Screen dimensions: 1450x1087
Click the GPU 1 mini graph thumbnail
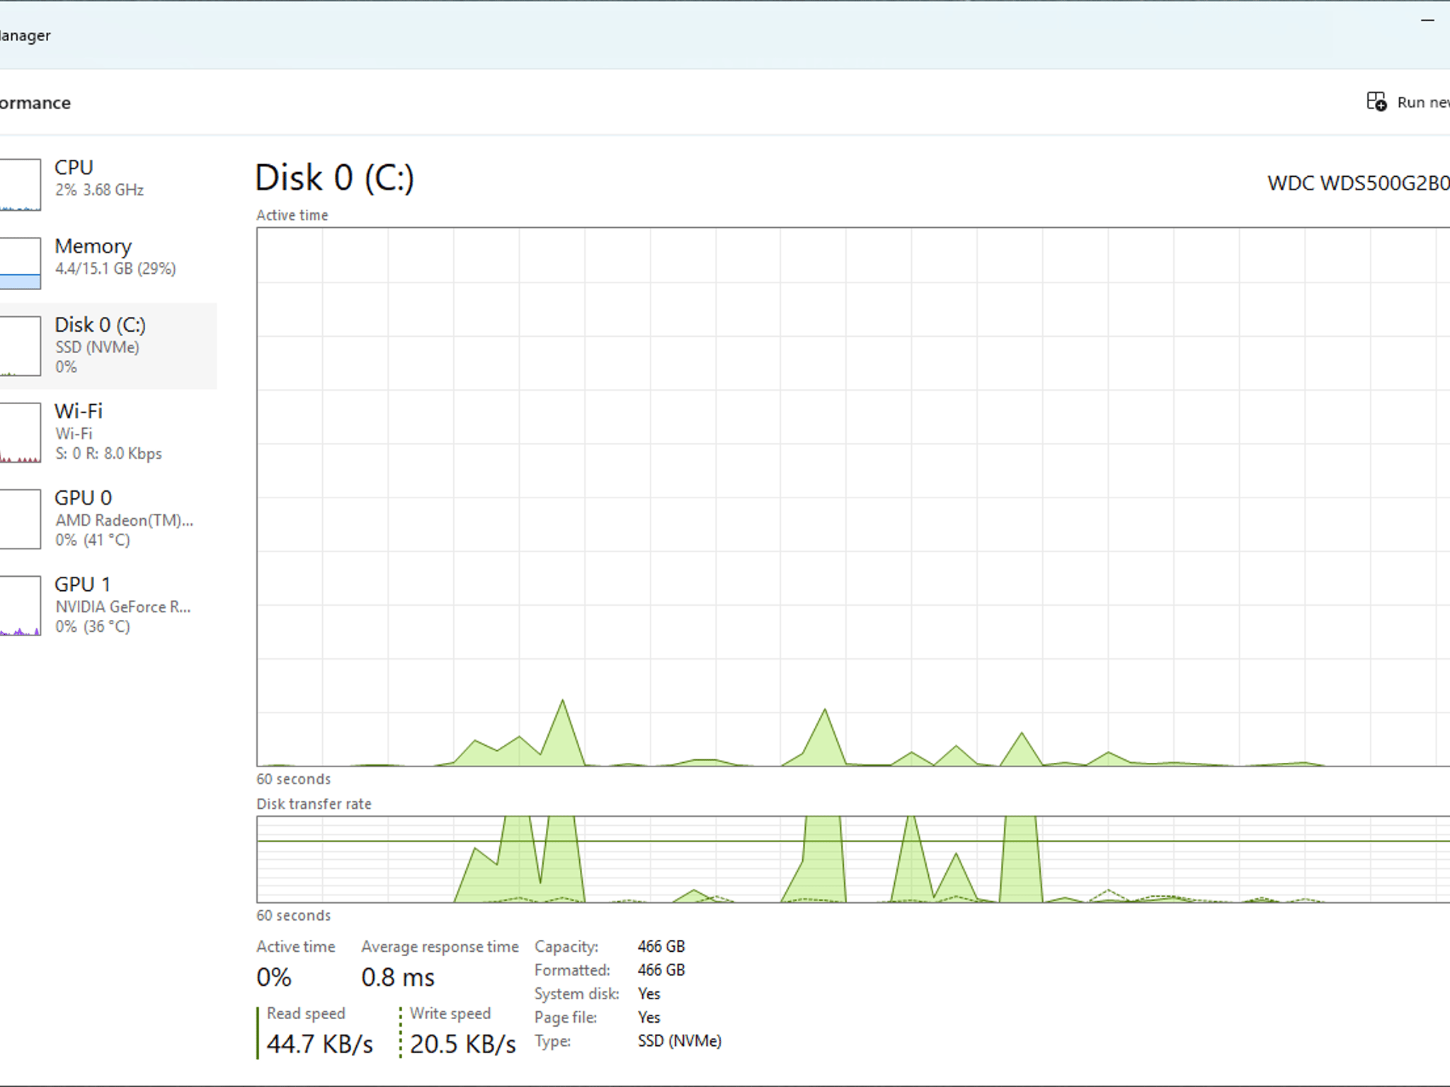[x=20, y=606]
